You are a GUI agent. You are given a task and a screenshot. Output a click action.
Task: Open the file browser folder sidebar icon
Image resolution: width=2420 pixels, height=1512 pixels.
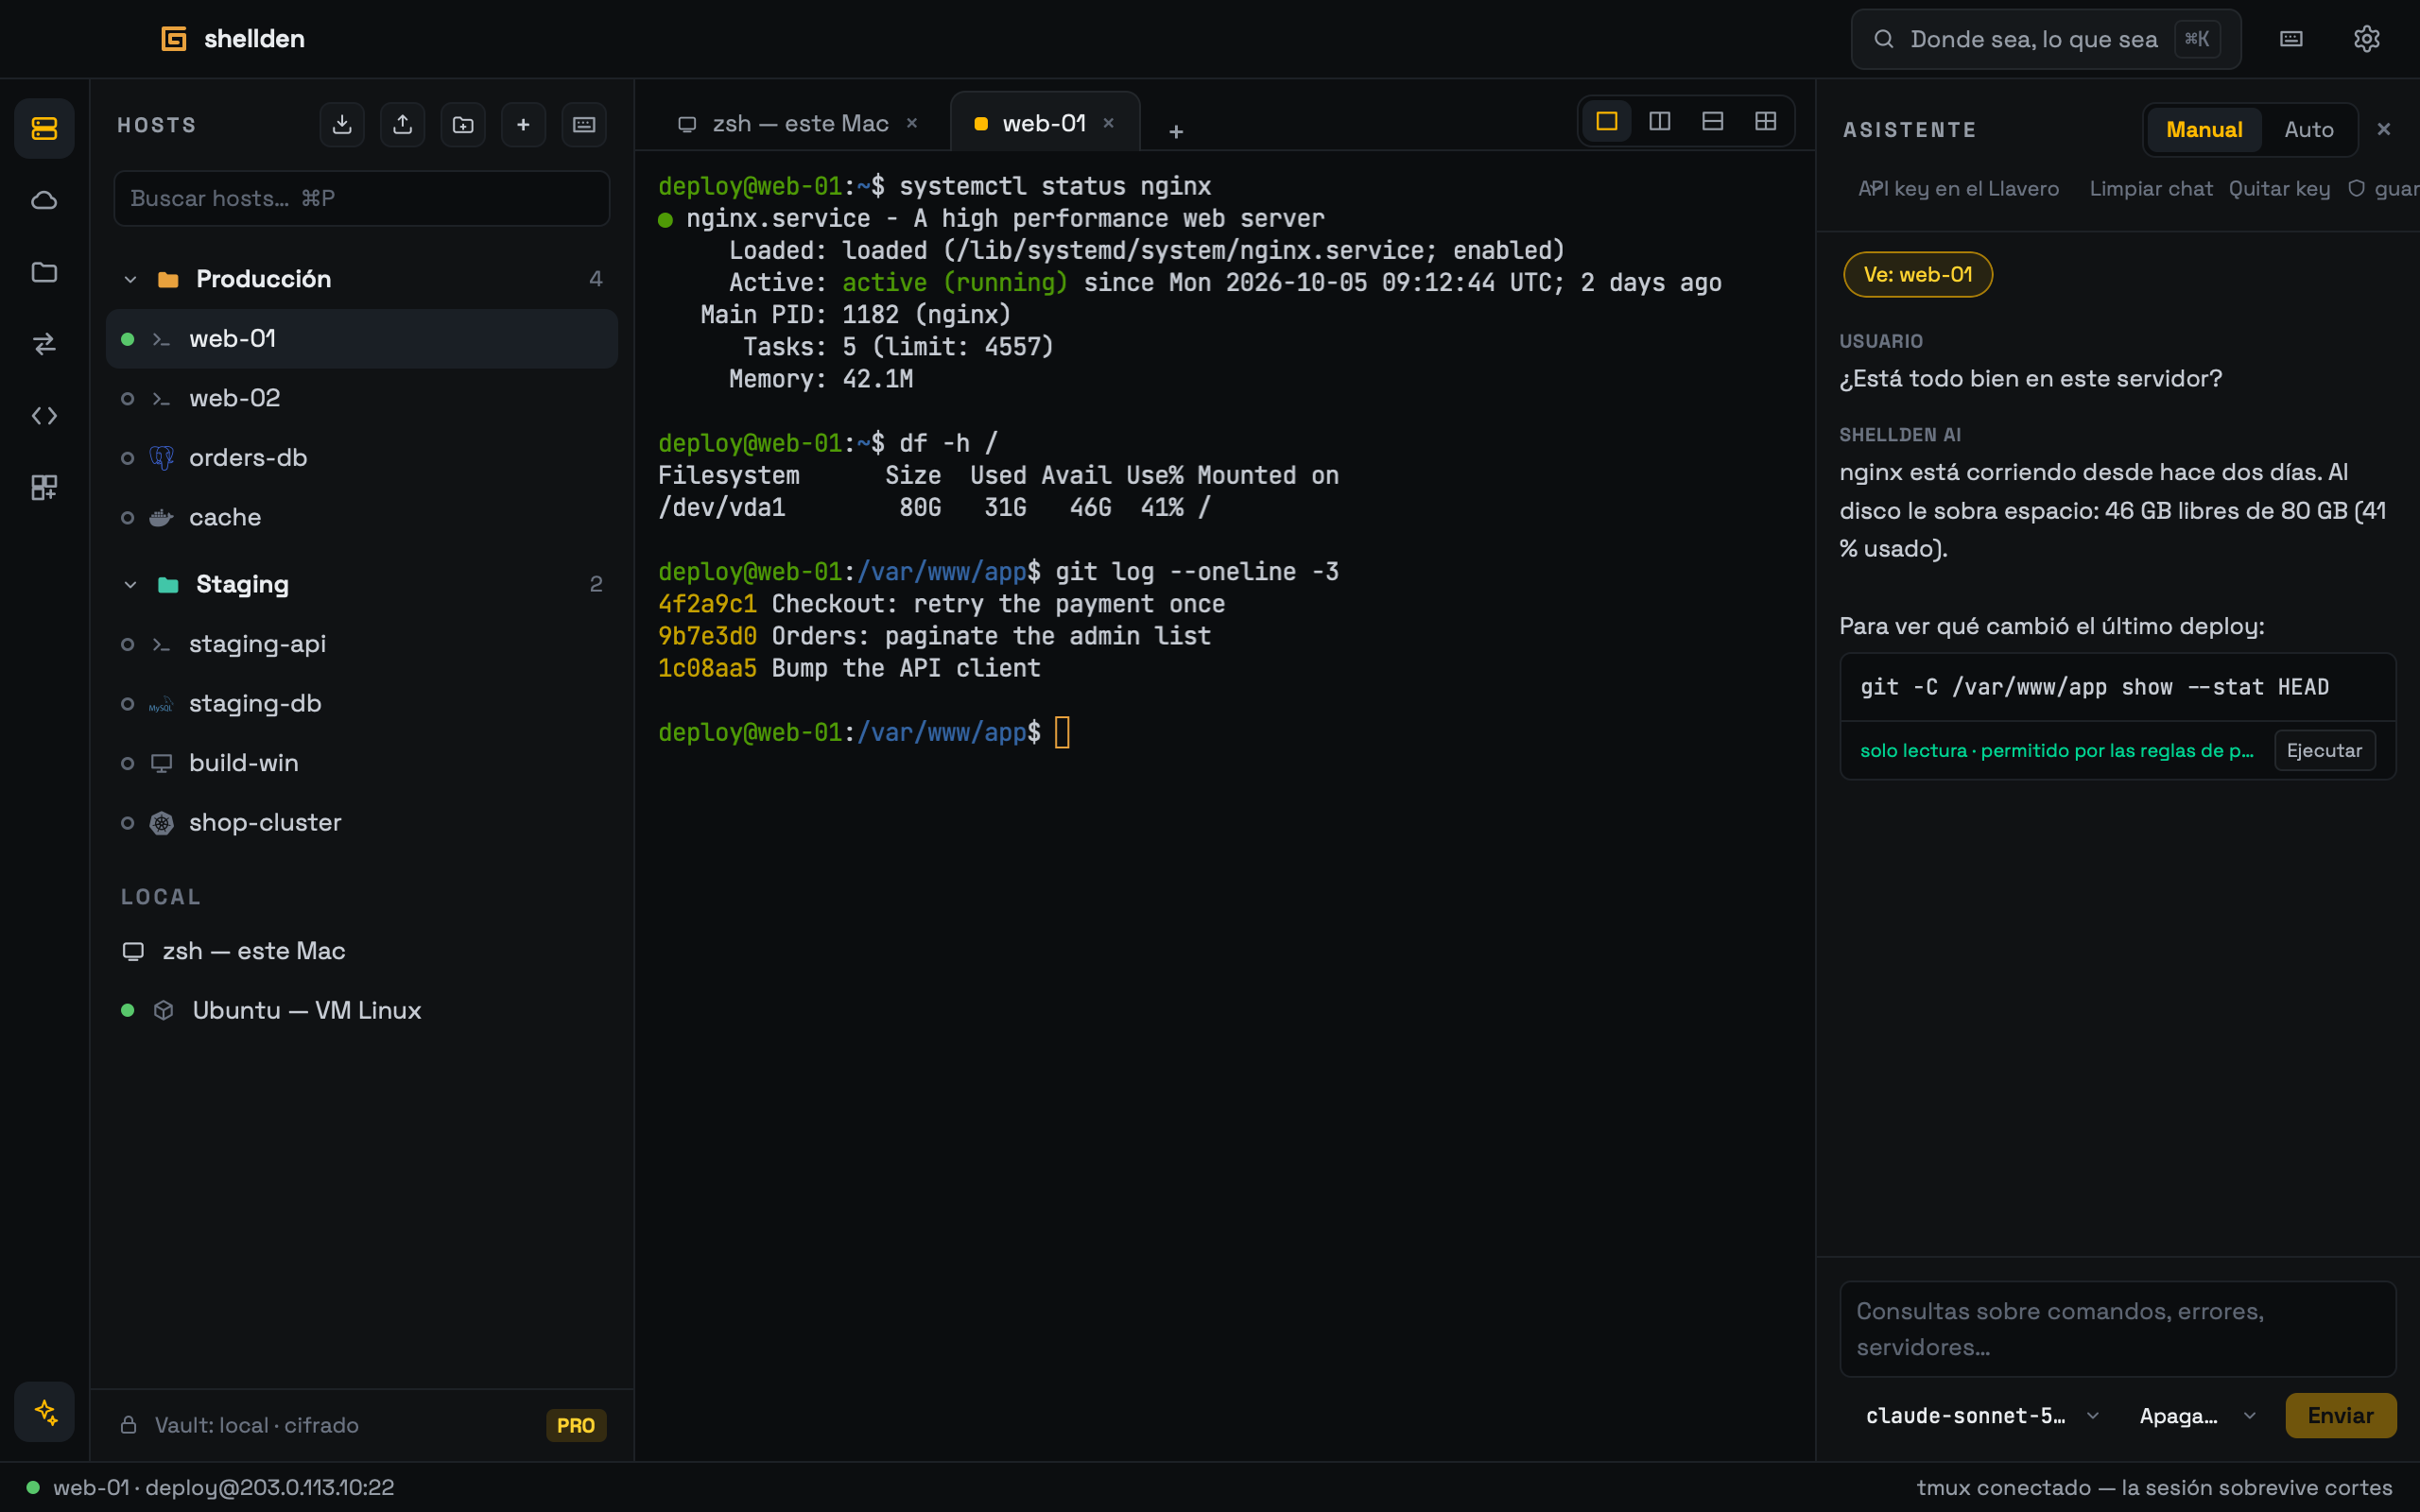point(44,272)
